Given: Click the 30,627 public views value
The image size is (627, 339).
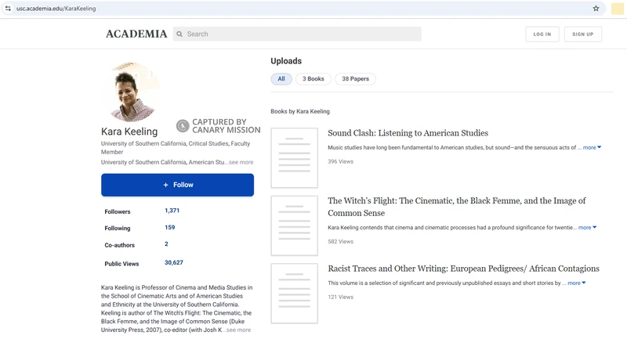Looking at the screenshot, I should 173,262.
